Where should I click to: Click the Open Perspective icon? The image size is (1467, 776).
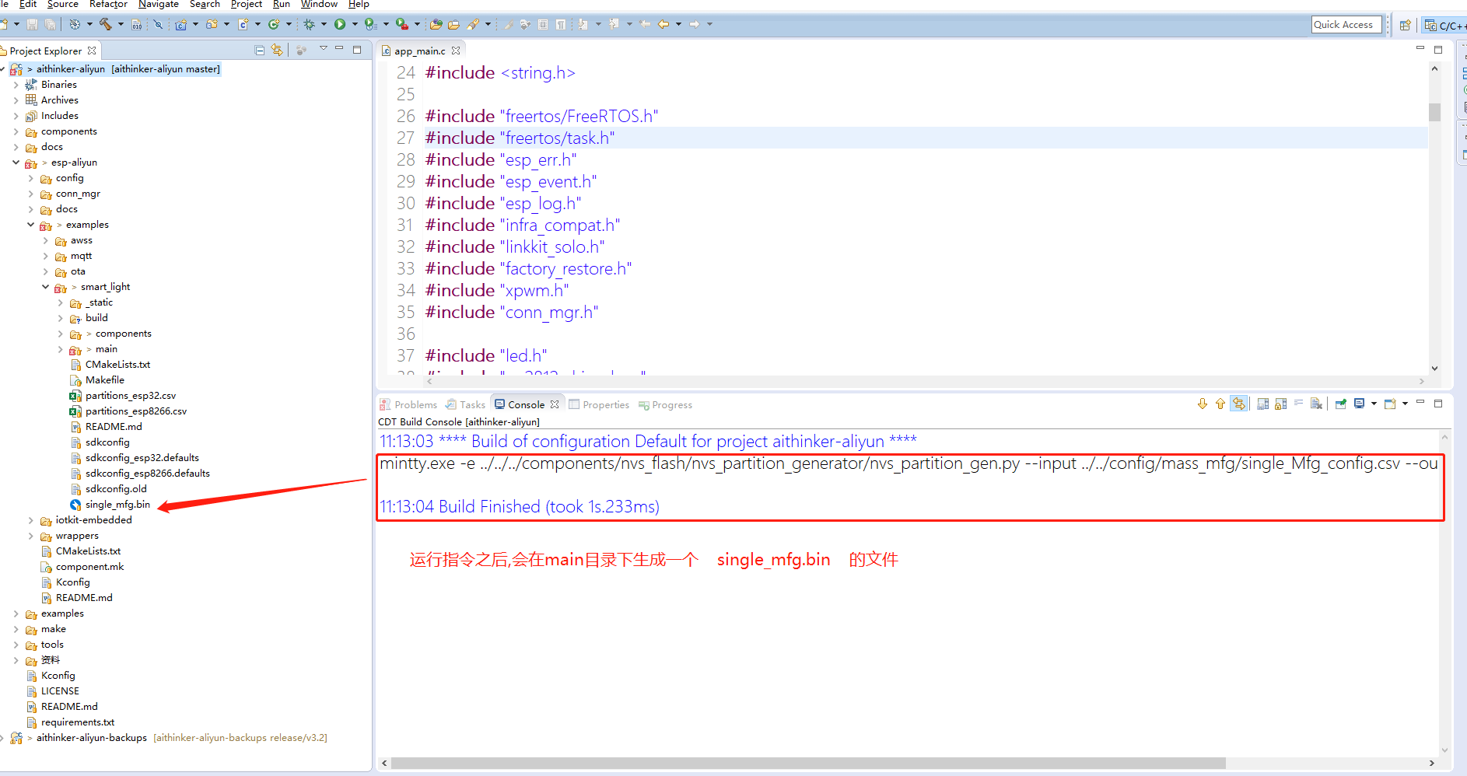[x=1405, y=25]
